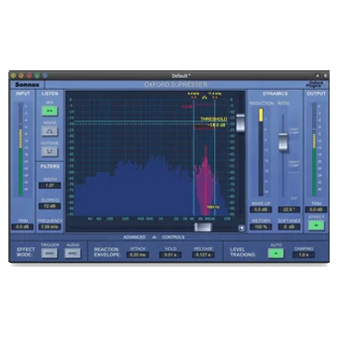338x338 pixels.
Task: Toggle the Effect In button
Action: point(316,225)
